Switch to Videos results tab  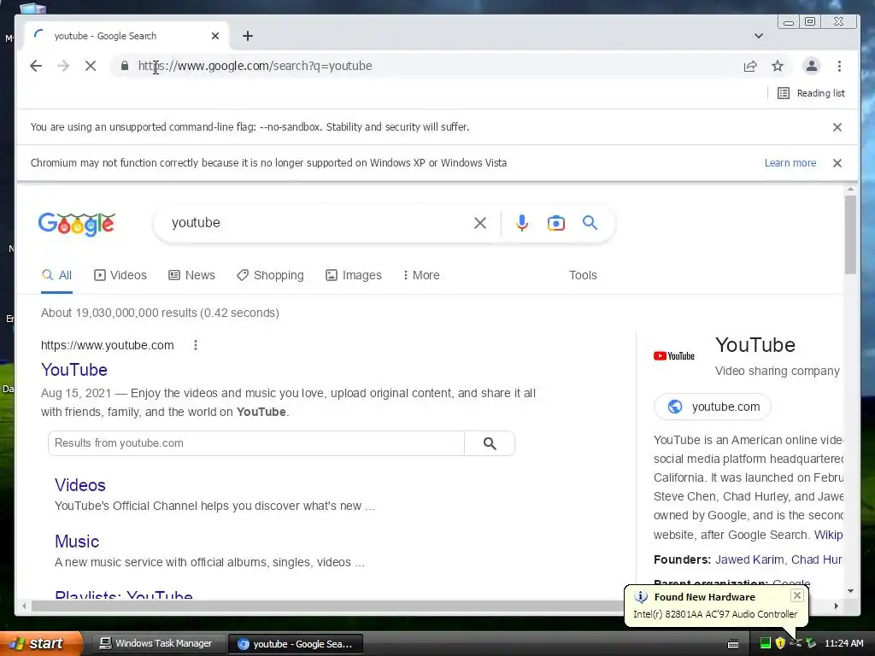(120, 275)
